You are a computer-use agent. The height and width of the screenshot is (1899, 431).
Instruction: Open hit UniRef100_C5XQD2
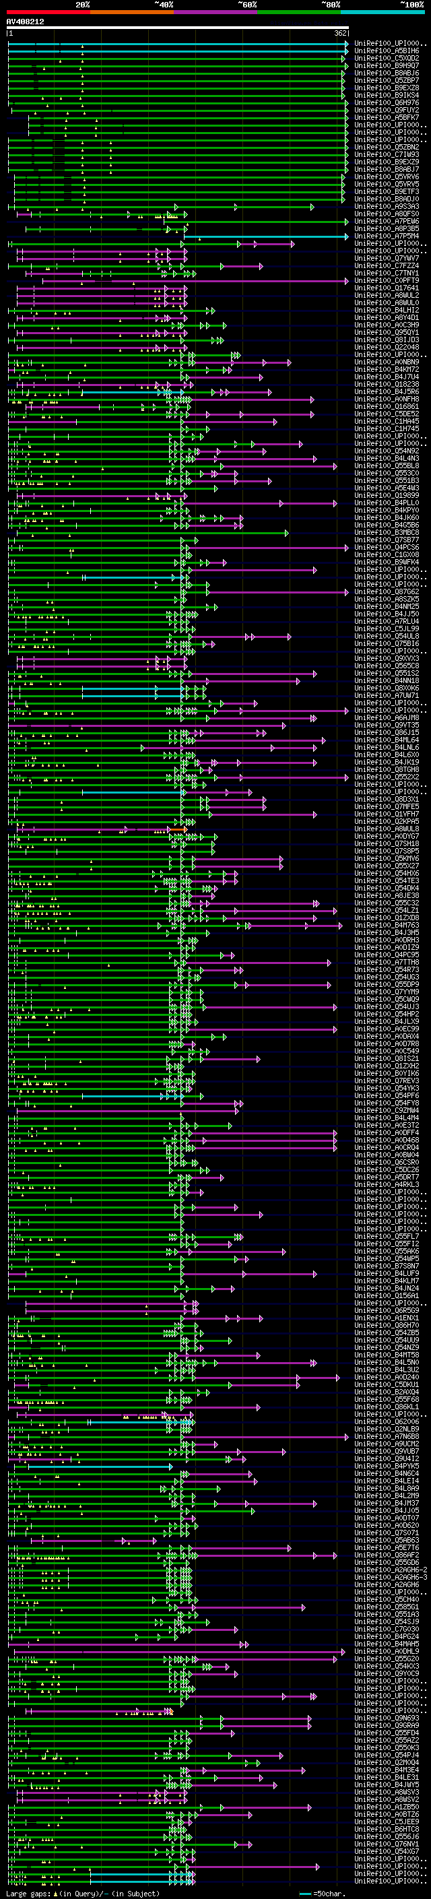tap(387, 59)
